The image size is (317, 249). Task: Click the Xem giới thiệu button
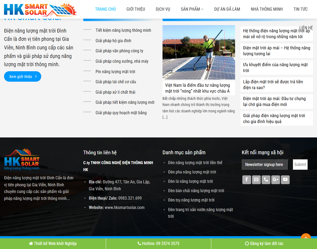(x=22, y=76)
